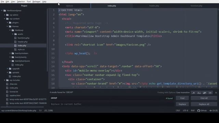
Task: Click the file path in status bar
Action: click(x=19, y=111)
